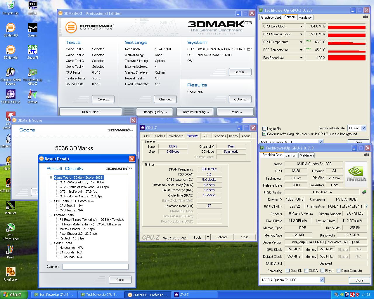Screen dimensions: 374x299
Task: Click the Comment input field in Result Details
Action: [x=96, y=267]
